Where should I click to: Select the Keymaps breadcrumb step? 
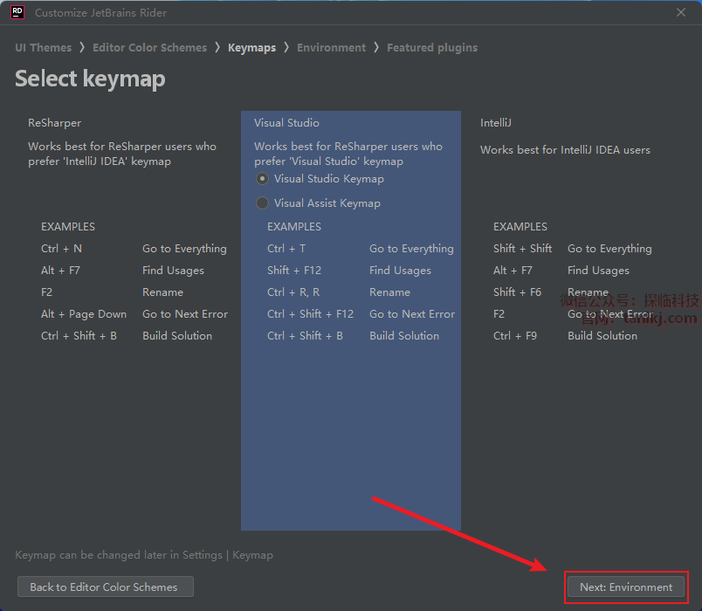pyautogui.click(x=251, y=47)
